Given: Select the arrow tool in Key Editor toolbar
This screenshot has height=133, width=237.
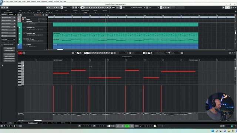Looking at the screenshot, I should point(88,53).
